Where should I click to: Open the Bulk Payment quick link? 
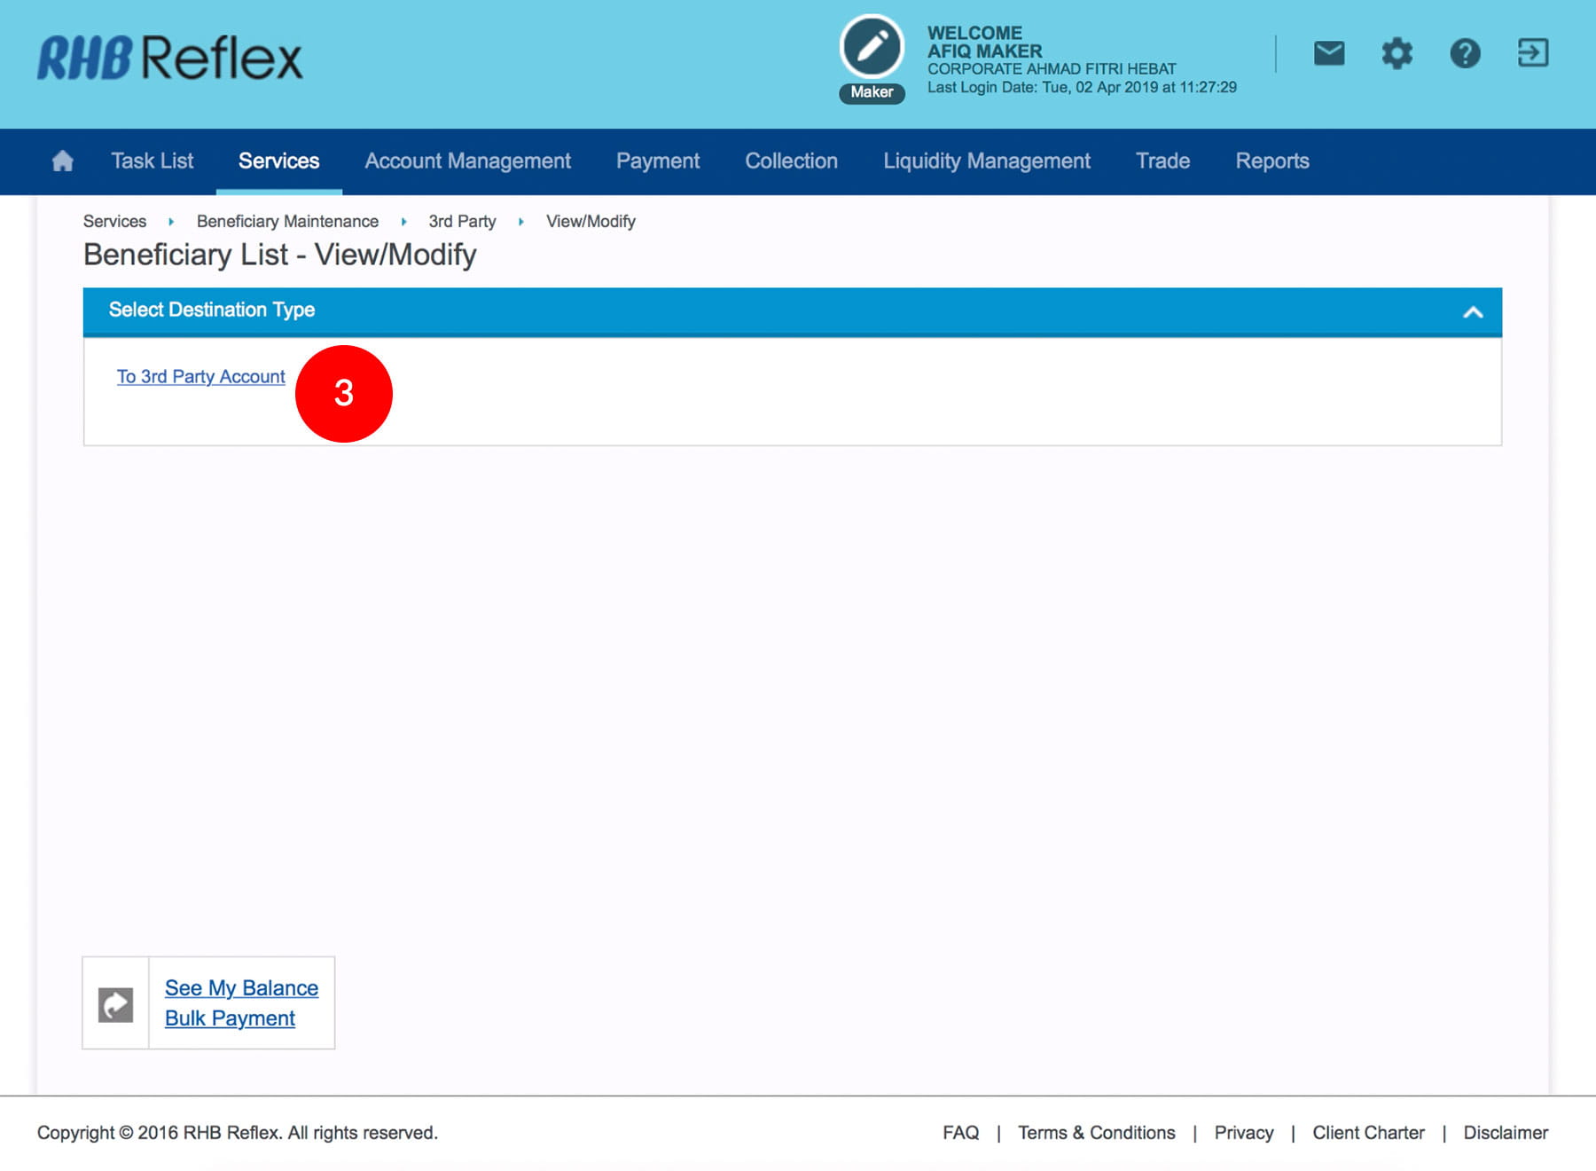[230, 1018]
